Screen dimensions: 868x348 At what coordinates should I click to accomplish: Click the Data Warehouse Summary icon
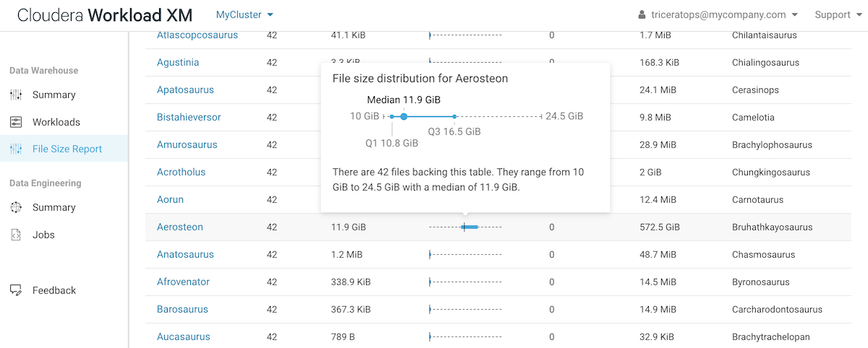(x=16, y=95)
